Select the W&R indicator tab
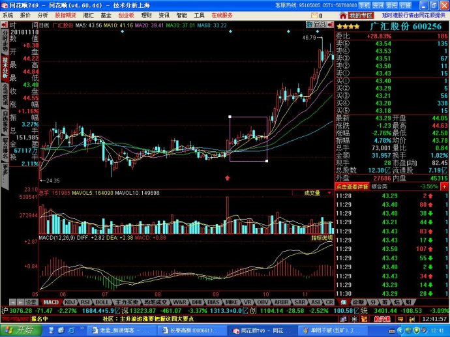Screen dimensions: 450x337 click(180, 302)
